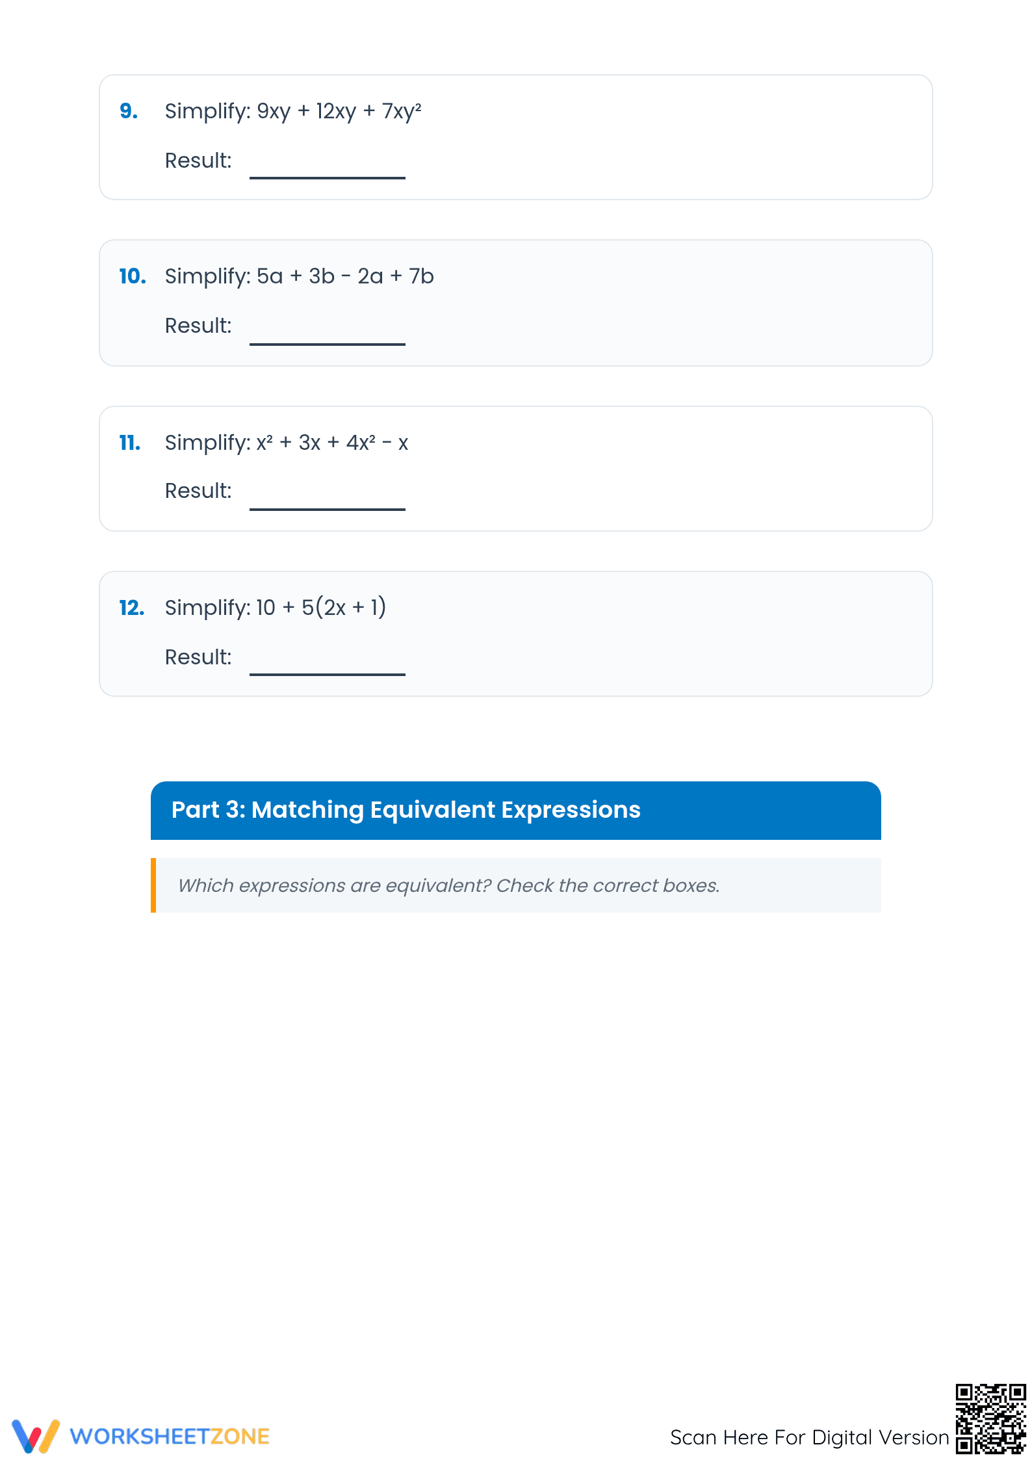
Task: Click the question number 9 label
Action: [x=129, y=111]
